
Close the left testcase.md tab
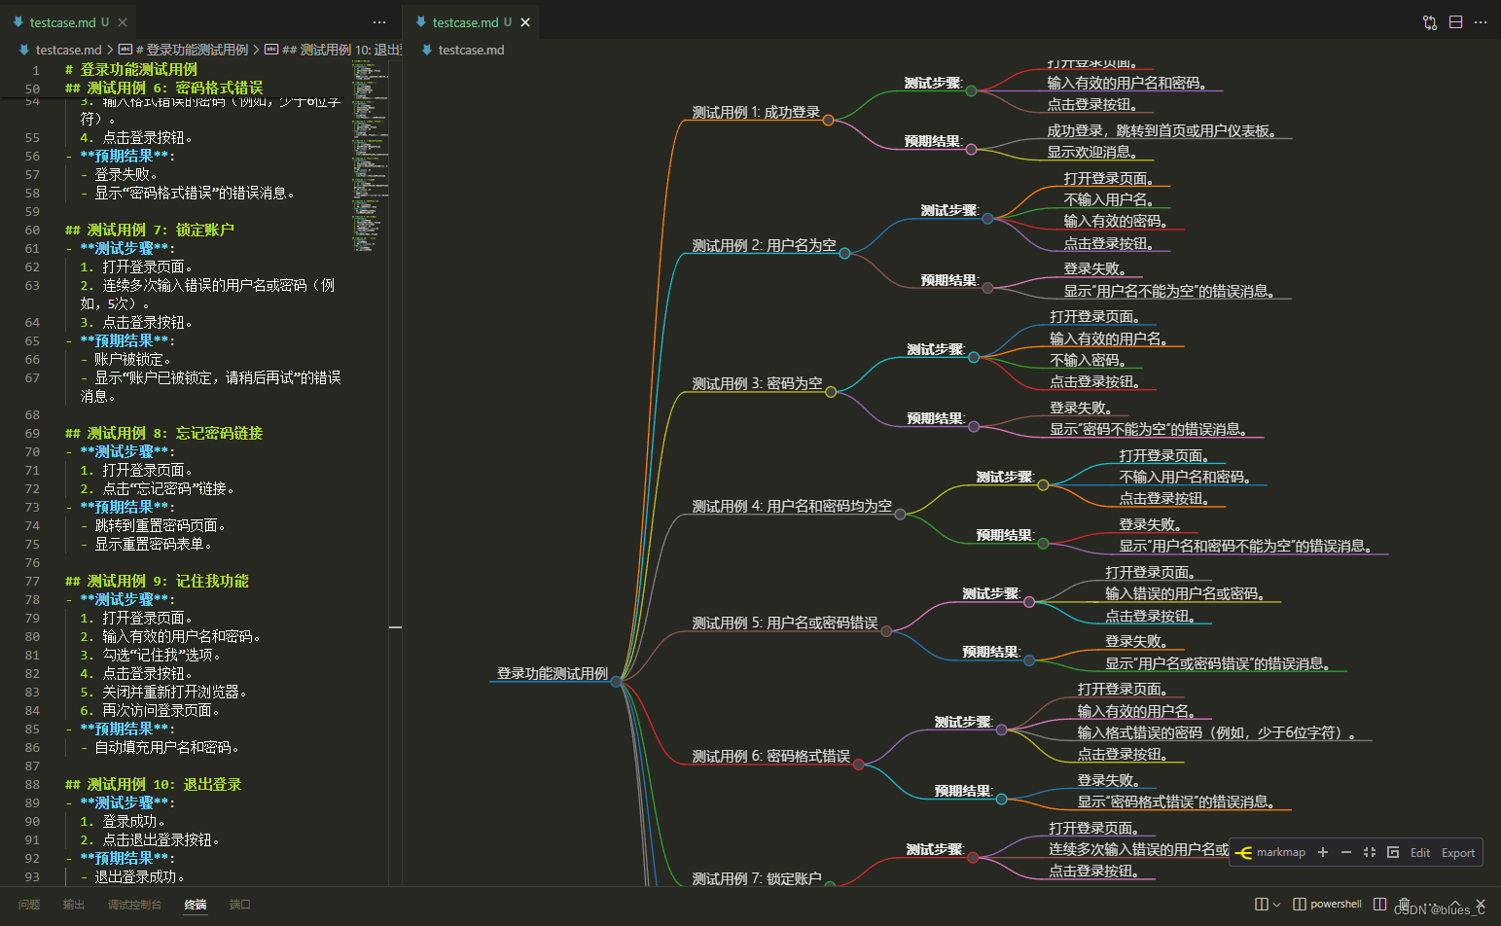pyautogui.click(x=122, y=21)
